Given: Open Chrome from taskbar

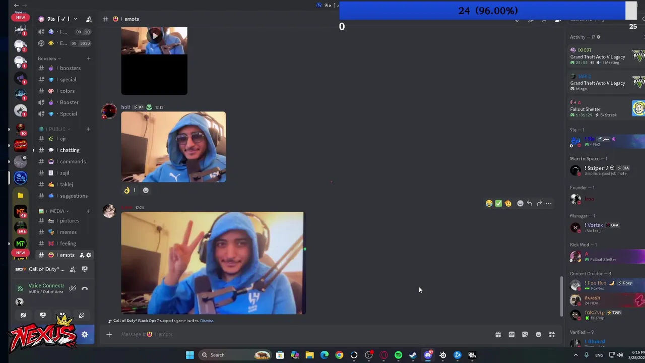Looking at the screenshot, I should pos(339,355).
